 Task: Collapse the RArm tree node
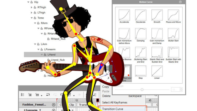[x=35, y=23]
